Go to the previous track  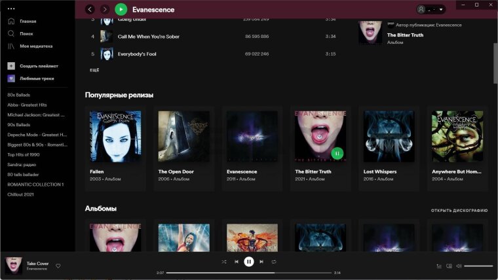coord(237,262)
